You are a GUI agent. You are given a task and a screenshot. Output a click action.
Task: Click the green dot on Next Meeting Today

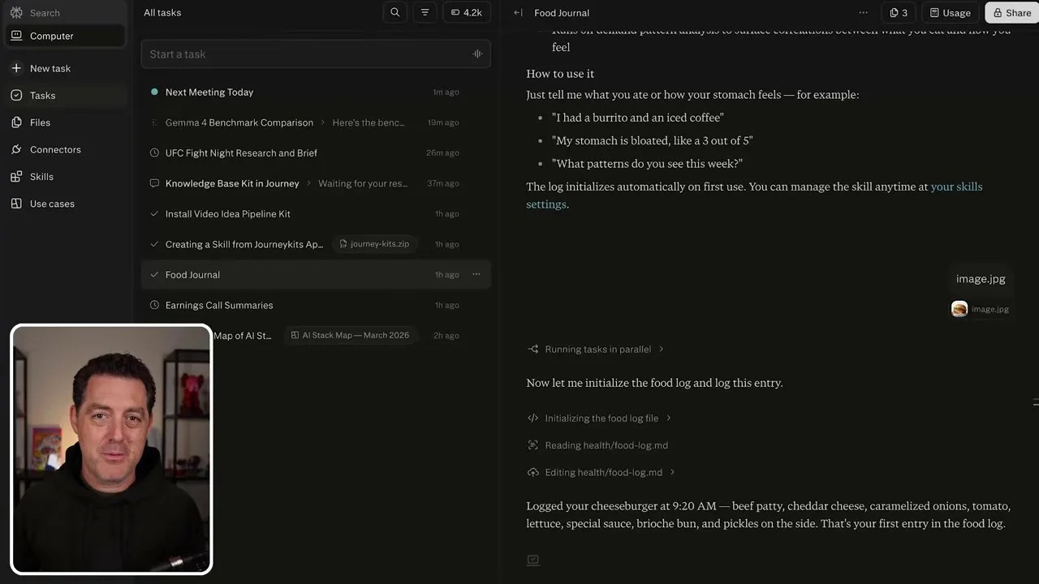pos(154,92)
